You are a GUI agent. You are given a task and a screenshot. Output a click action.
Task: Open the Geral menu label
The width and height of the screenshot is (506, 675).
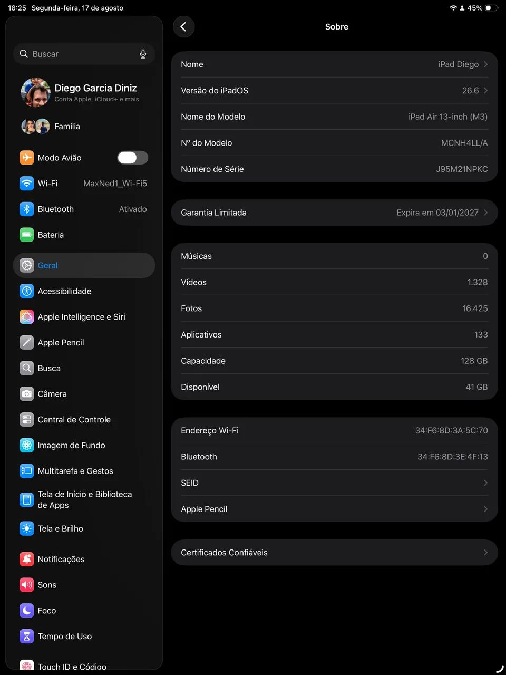47,265
